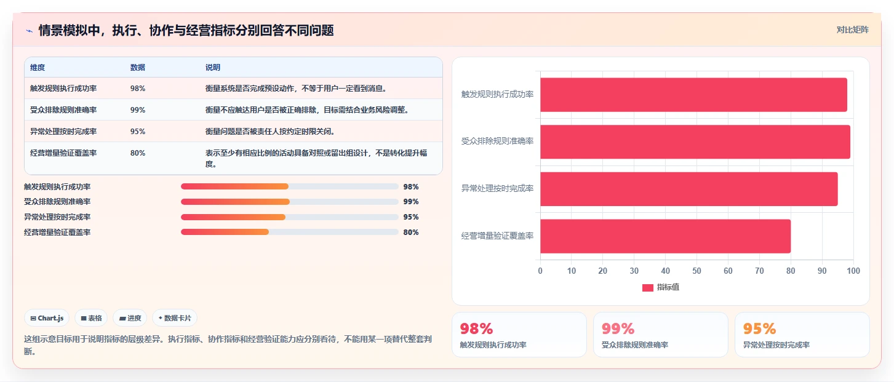
Task: Click description starting 衡量问题是否被责任人
Action: (x=270, y=132)
